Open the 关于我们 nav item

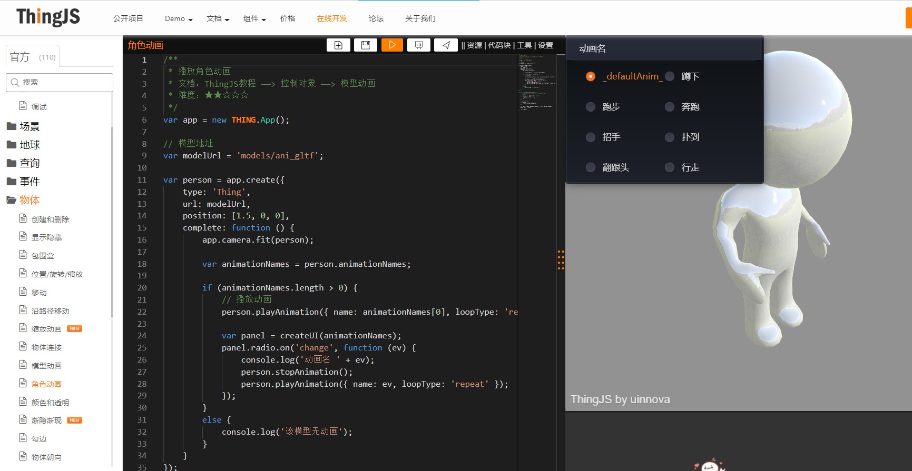point(420,18)
